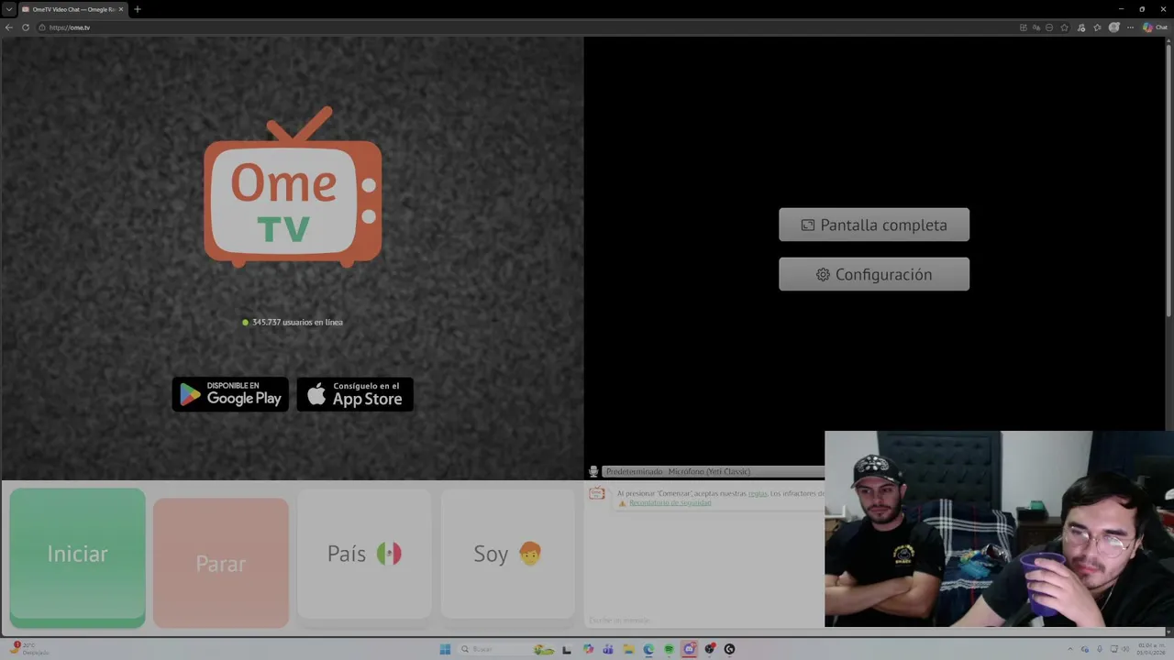Screen dimensions: 1174x660
Task: Open Copilot Chat in browser
Action: [1155, 27]
